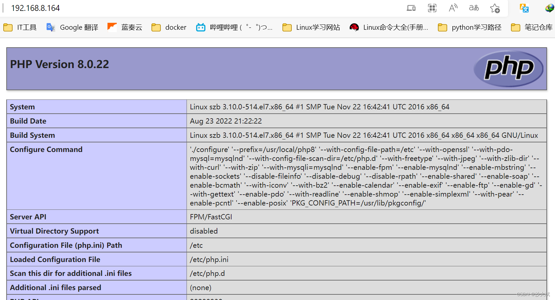Open the Google 翻译 bookmark
This screenshot has height=300, width=555.
[72, 27]
